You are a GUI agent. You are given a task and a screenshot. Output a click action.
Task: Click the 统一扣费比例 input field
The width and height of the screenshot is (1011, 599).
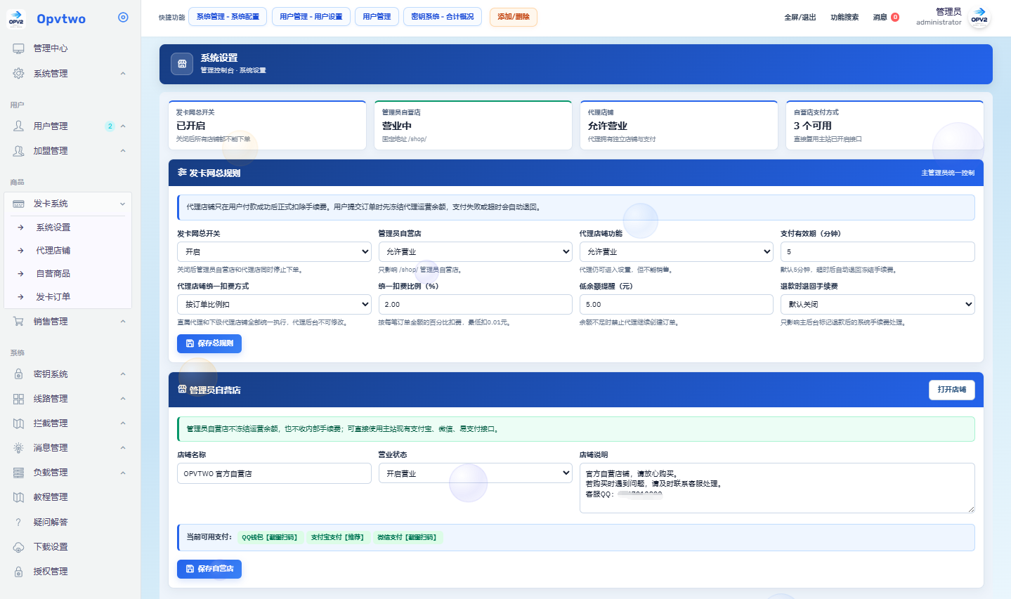point(475,304)
